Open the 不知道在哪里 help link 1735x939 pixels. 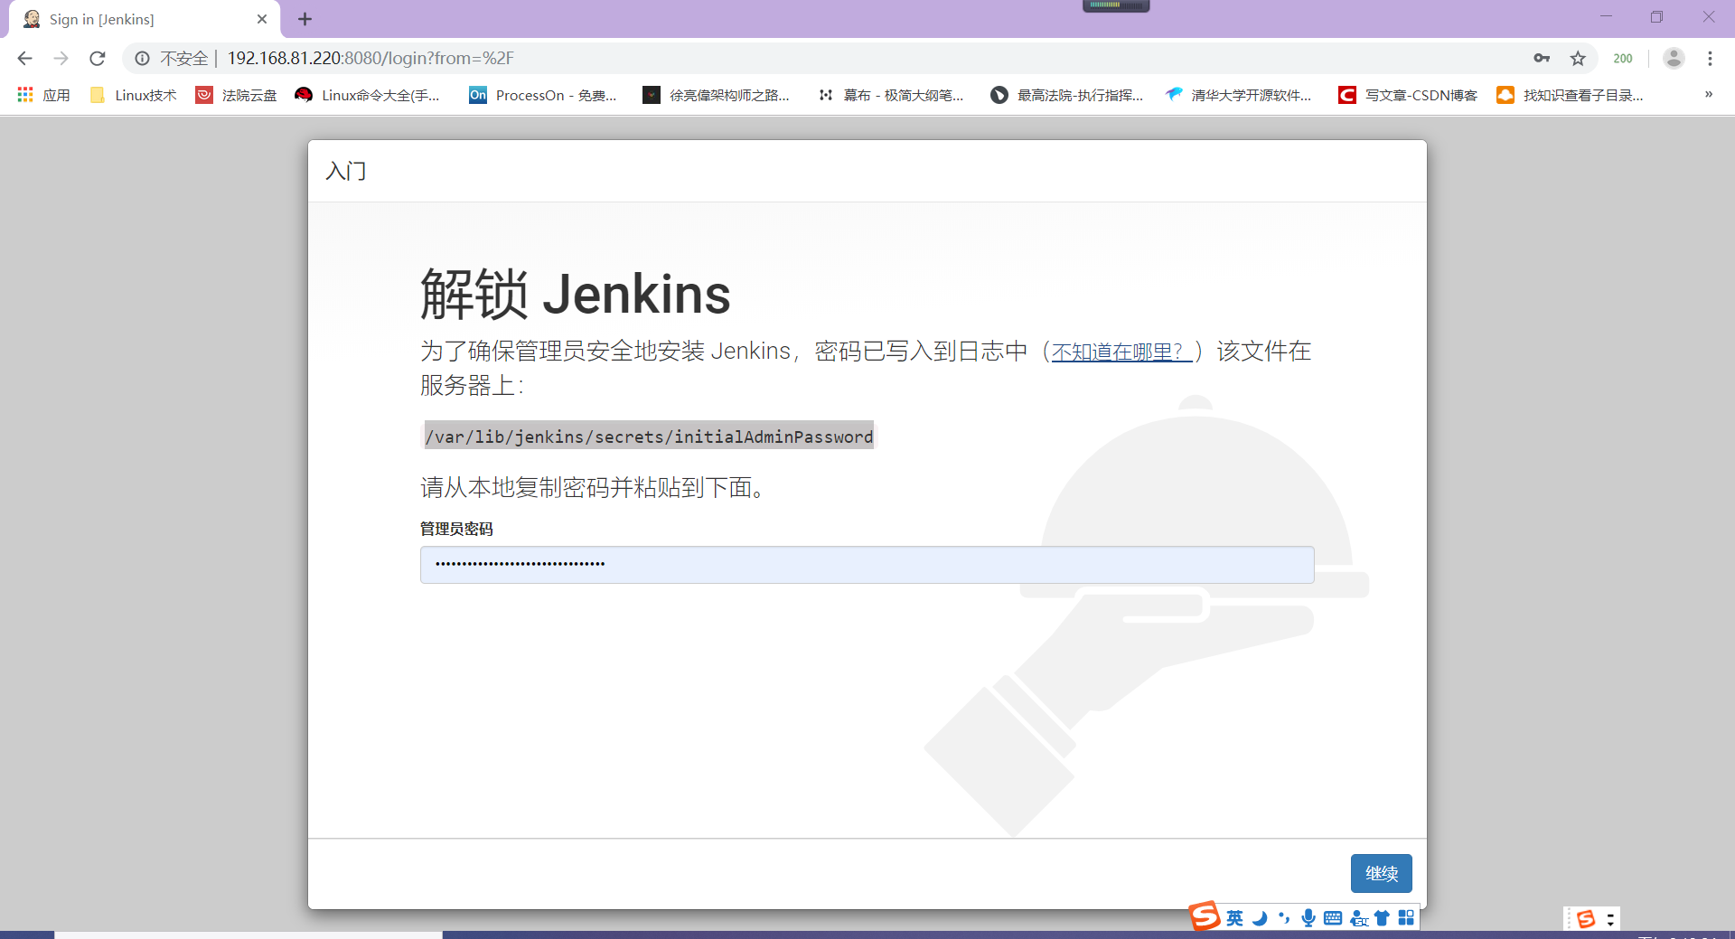pos(1121,352)
